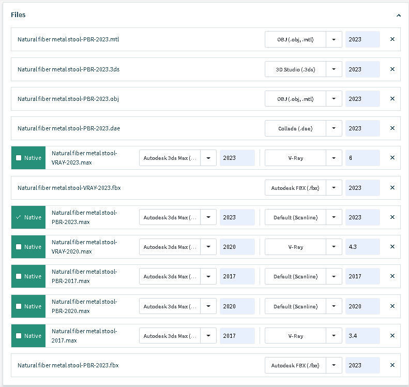This screenshot has height=387, width=409.
Task: Click the renderer version field showing 3.4
Action: click(x=362, y=336)
